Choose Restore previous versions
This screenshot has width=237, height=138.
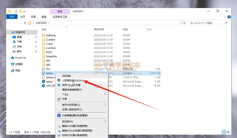click(x=82, y=109)
